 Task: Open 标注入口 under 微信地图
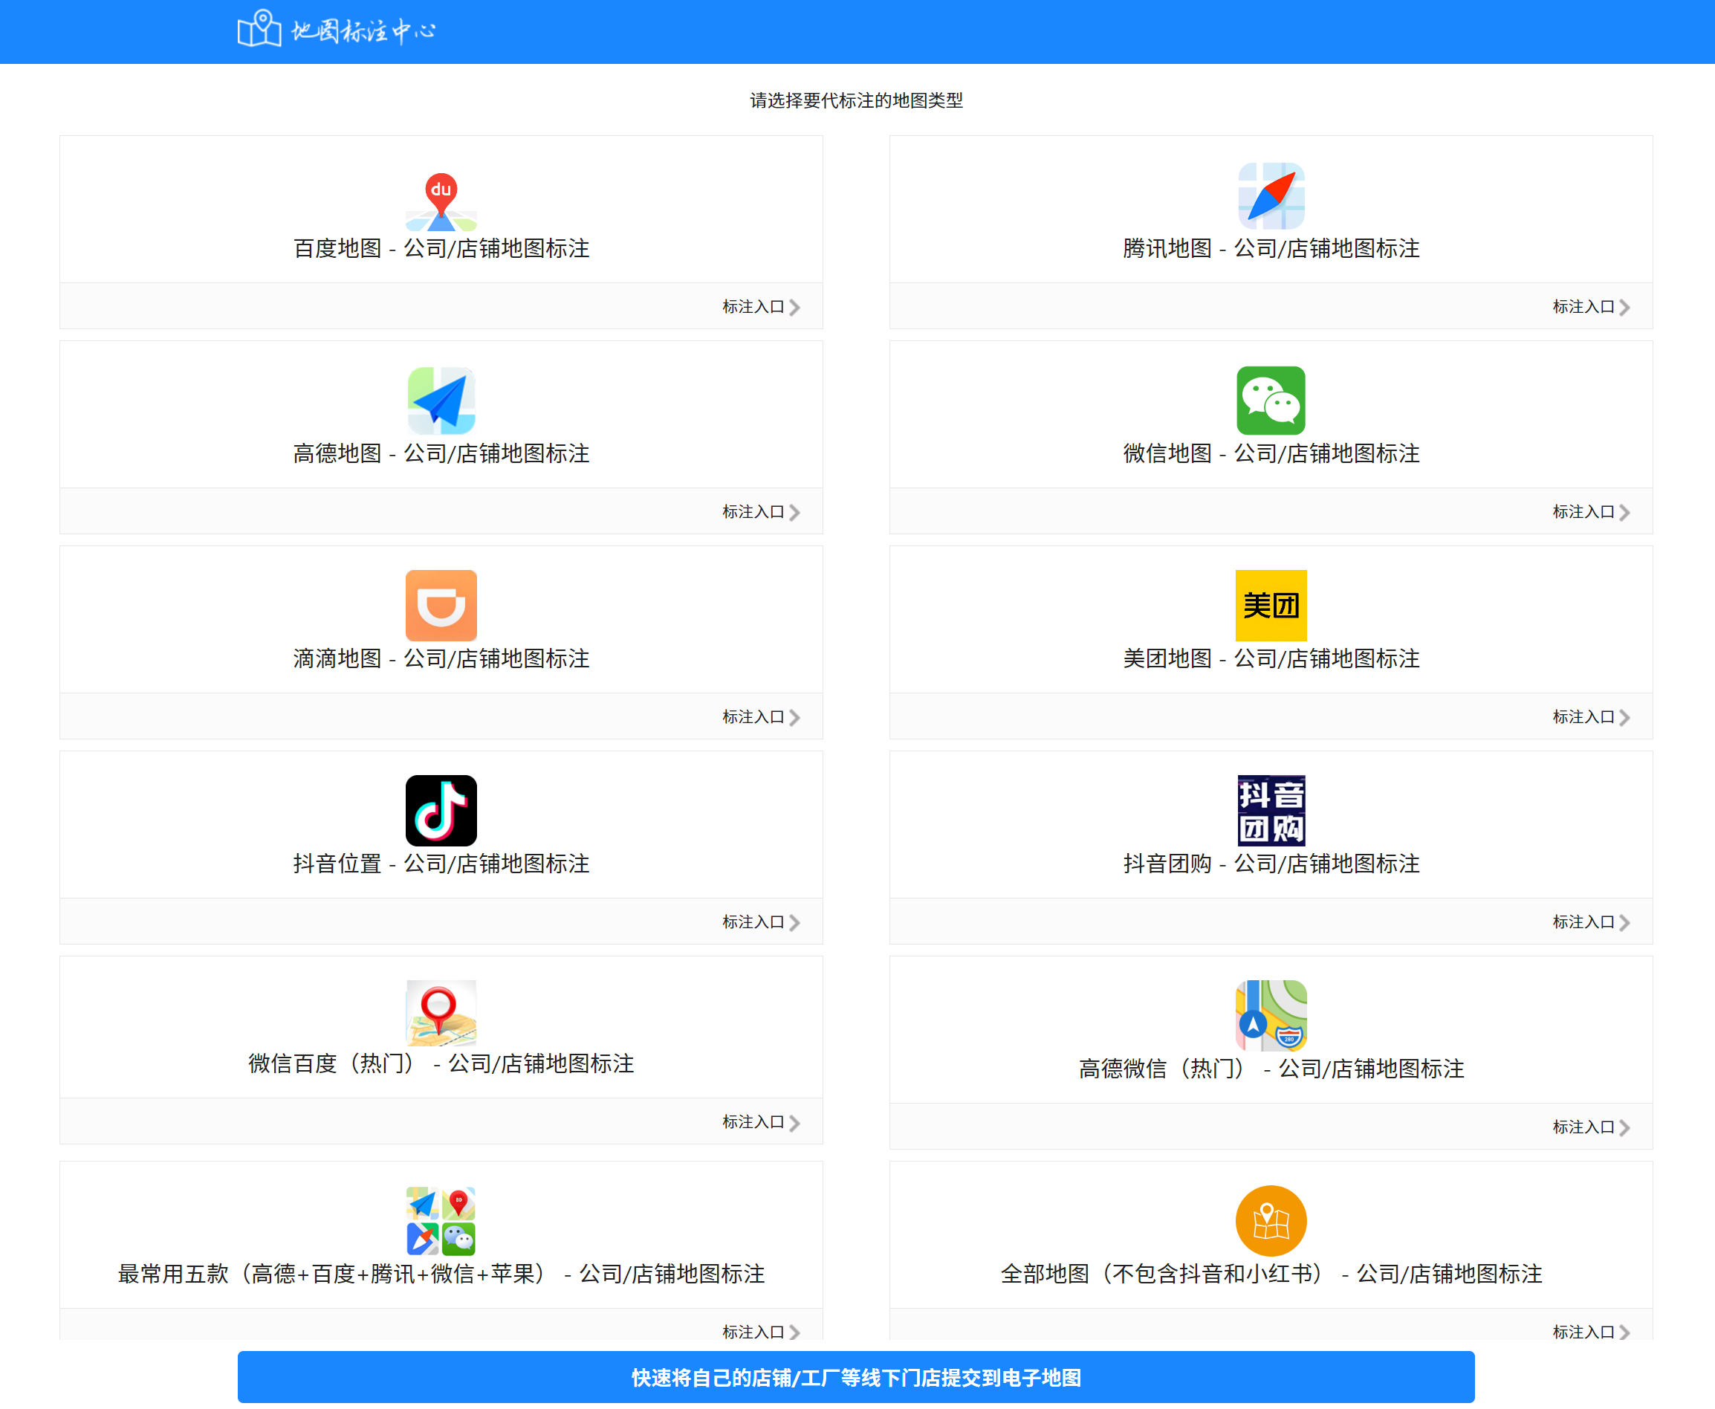pyautogui.click(x=1591, y=512)
